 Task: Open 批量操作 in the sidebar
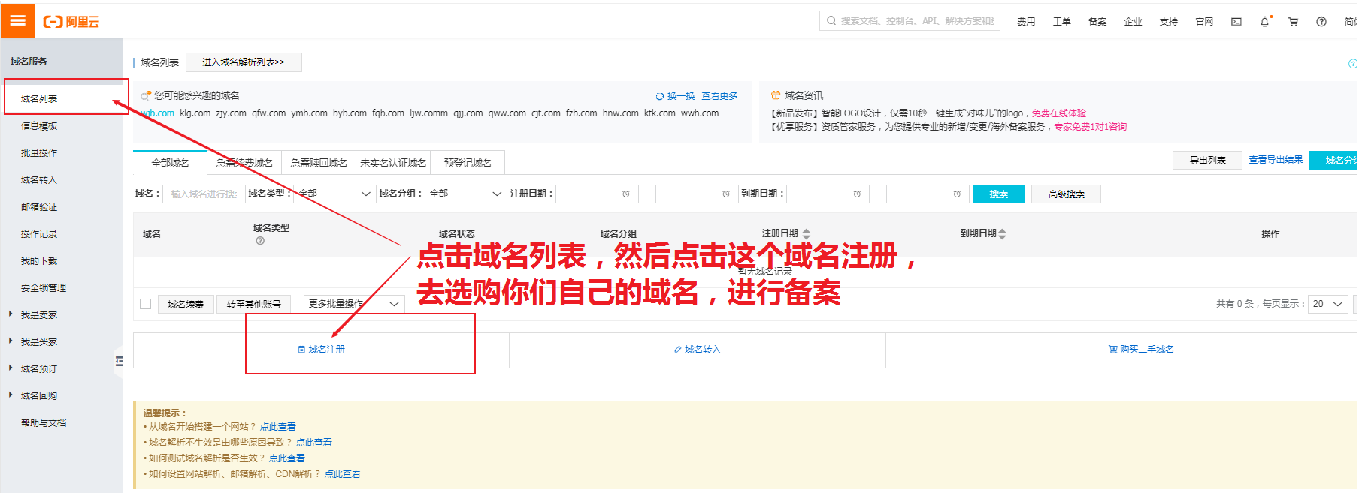39,153
